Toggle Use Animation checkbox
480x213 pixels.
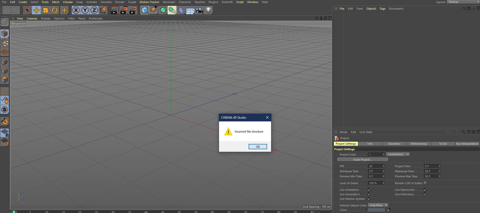click(x=369, y=190)
